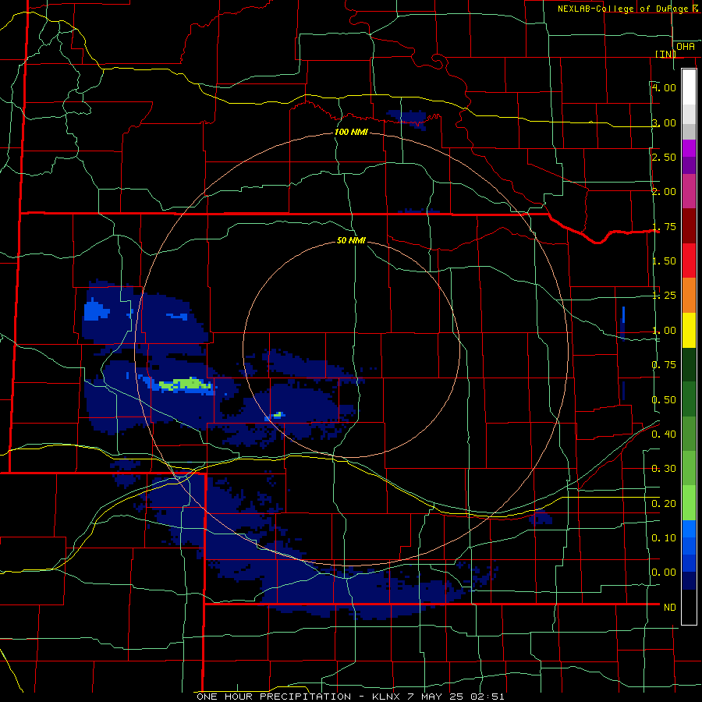The image size is (702, 702).
Task: Click the 7 MAY 25 date text
Action: click(435, 697)
